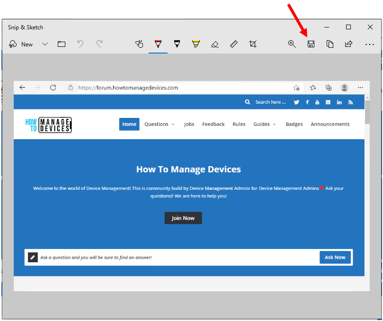The image size is (383, 321).
Task: Select the yellow Highlighter tool
Action: coord(196,44)
